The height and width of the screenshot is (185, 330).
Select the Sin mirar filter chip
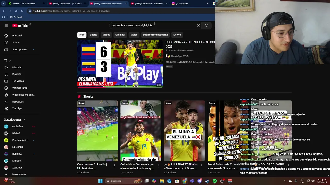click(x=120, y=35)
